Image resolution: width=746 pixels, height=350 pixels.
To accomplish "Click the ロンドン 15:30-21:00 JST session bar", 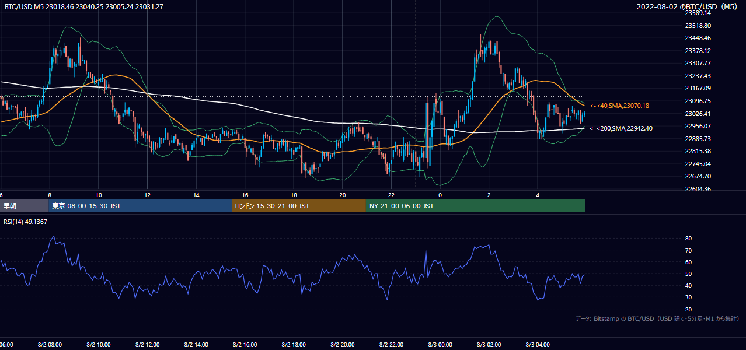I will point(299,206).
